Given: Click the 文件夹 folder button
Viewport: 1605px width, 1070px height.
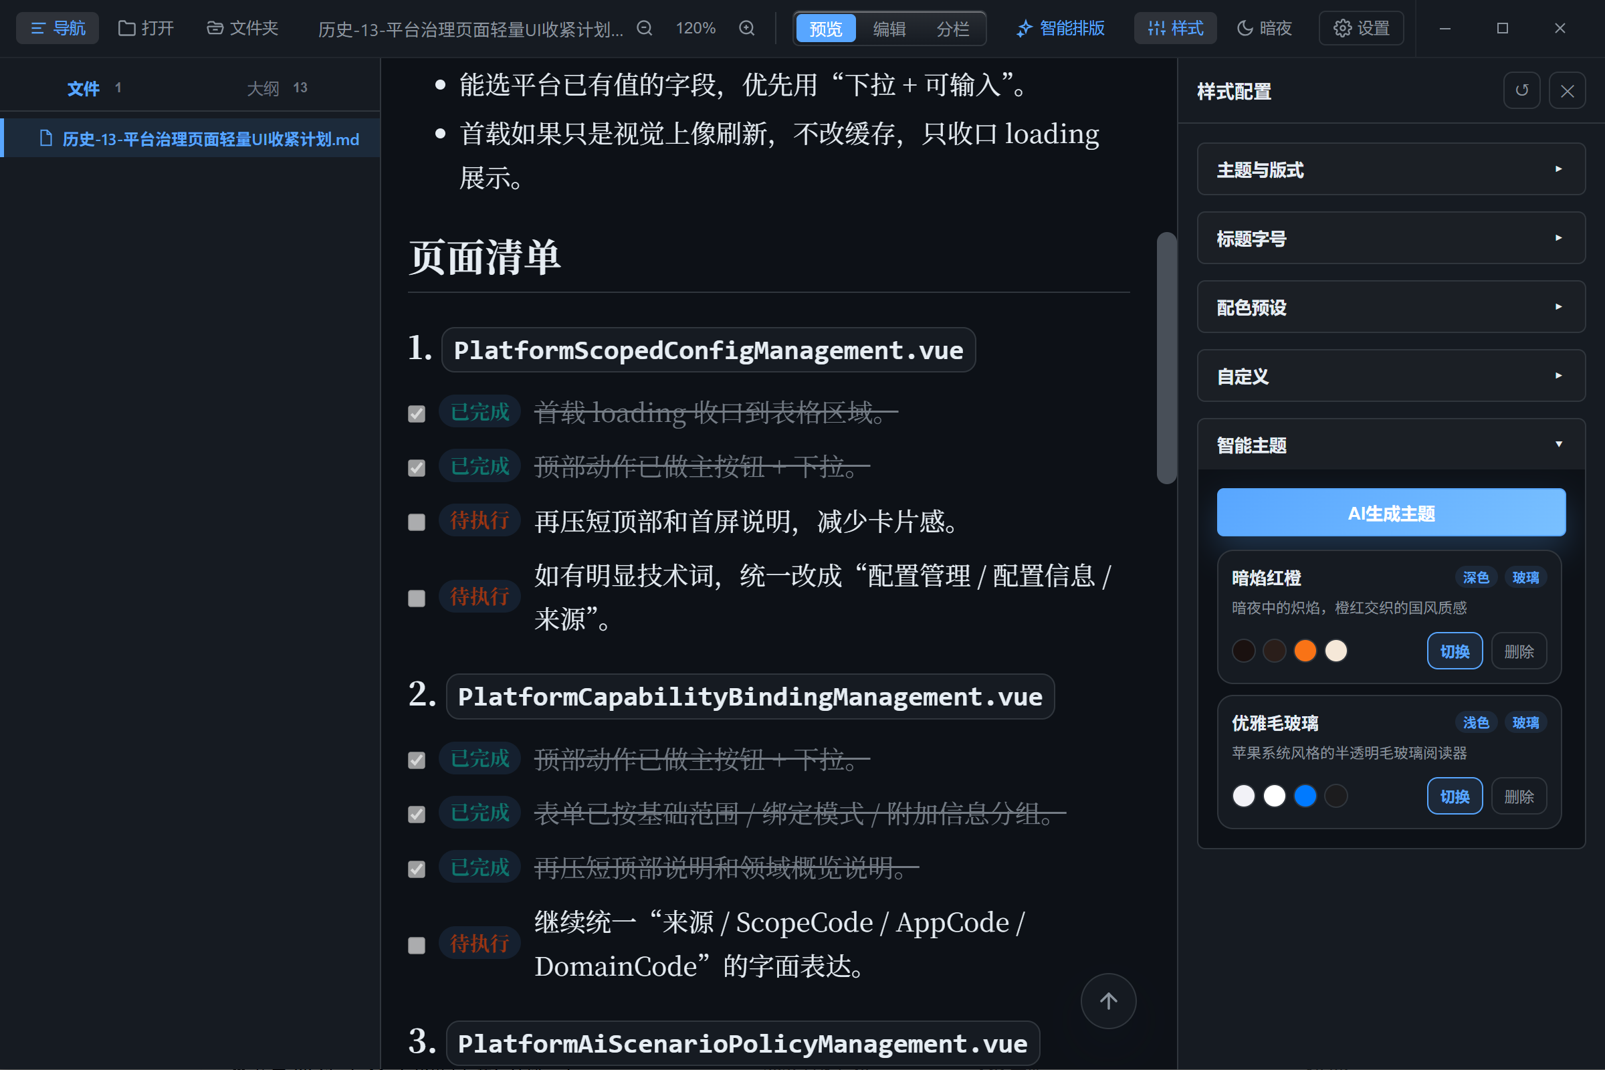Looking at the screenshot, I should [x=242, y=28].
